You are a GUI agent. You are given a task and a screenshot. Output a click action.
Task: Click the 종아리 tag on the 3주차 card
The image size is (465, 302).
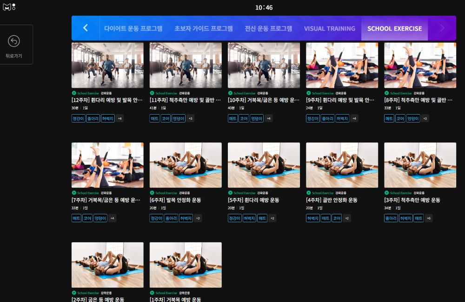[391, 218]
